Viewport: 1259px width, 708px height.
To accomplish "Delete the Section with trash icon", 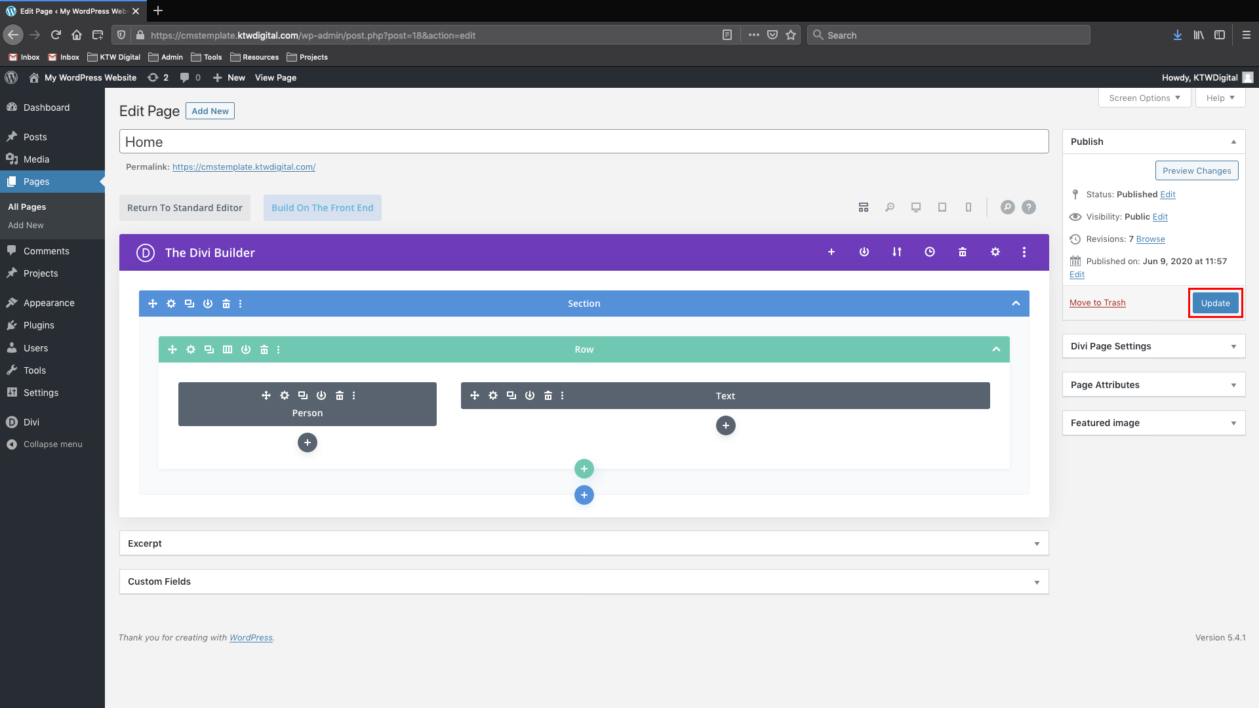I will point(226,304).
